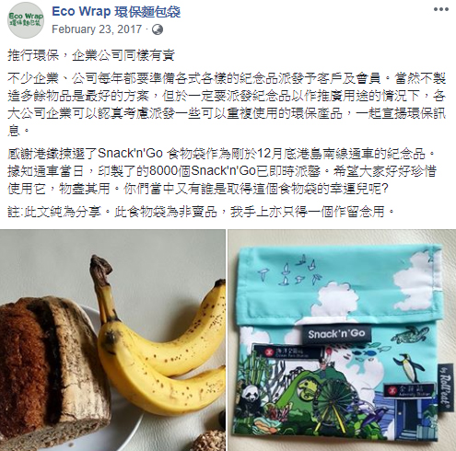
Task: Open the Eco Wrap round profile avatar
Action: (26, 20)
